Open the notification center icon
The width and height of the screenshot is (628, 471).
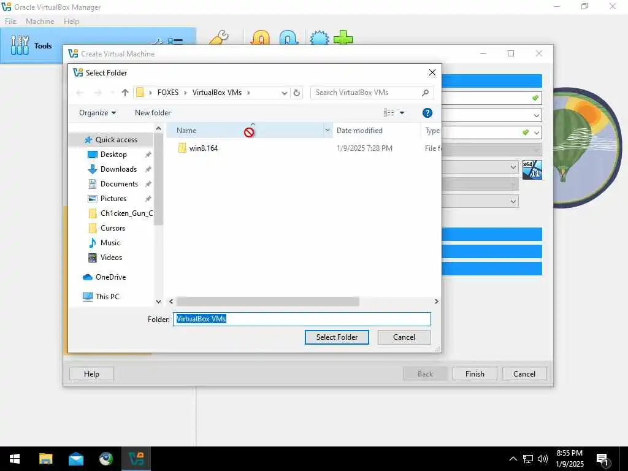[x=602, y=459]
